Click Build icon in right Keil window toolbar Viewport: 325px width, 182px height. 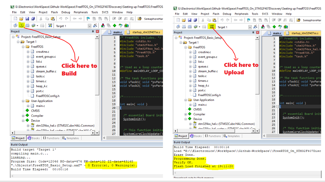[x=184, y=27]
